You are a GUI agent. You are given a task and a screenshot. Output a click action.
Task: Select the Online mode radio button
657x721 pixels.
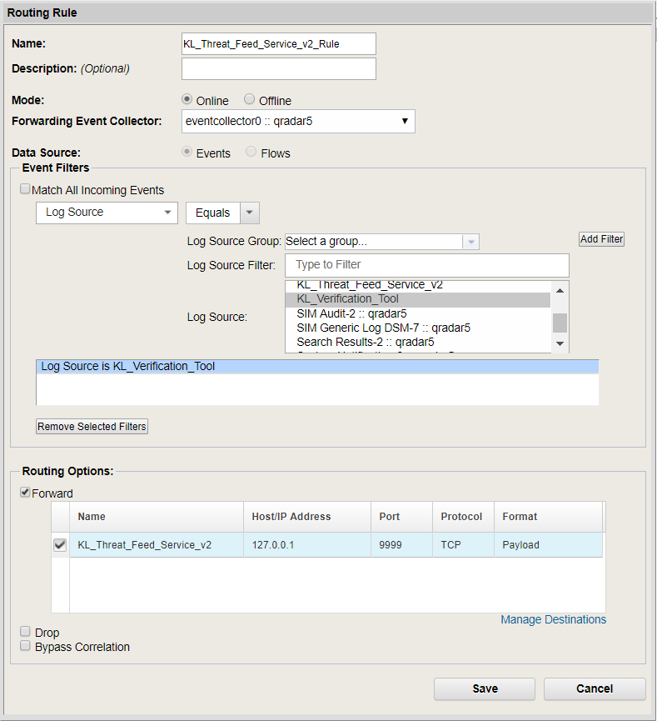point(187,99)
